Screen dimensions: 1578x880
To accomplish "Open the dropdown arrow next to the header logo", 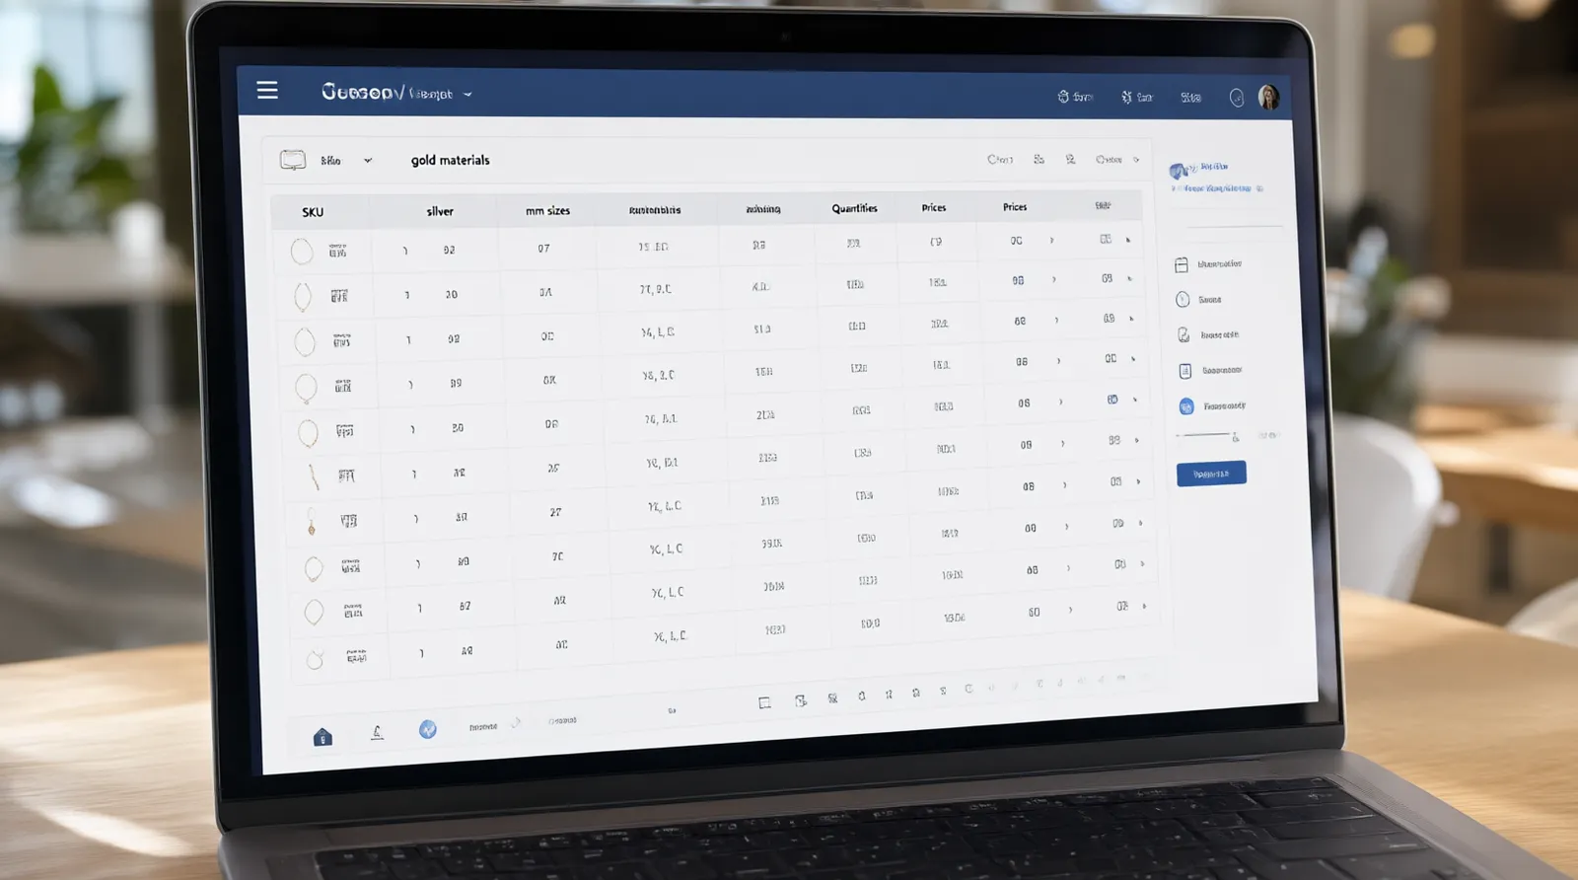I will click(467, 95).
